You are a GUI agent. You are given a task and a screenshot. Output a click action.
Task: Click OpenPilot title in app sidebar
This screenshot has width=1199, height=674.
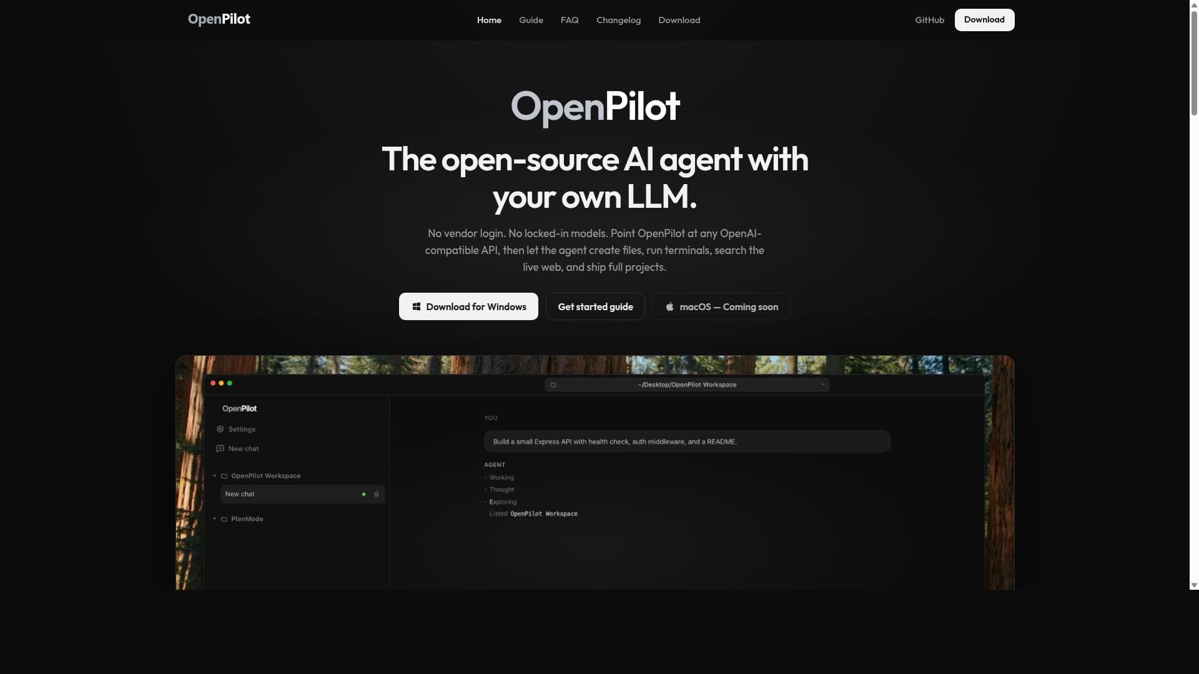coord(239,409)
